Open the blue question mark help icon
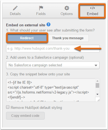This screenshot has height=130, width=108. [x=48, y=25]
